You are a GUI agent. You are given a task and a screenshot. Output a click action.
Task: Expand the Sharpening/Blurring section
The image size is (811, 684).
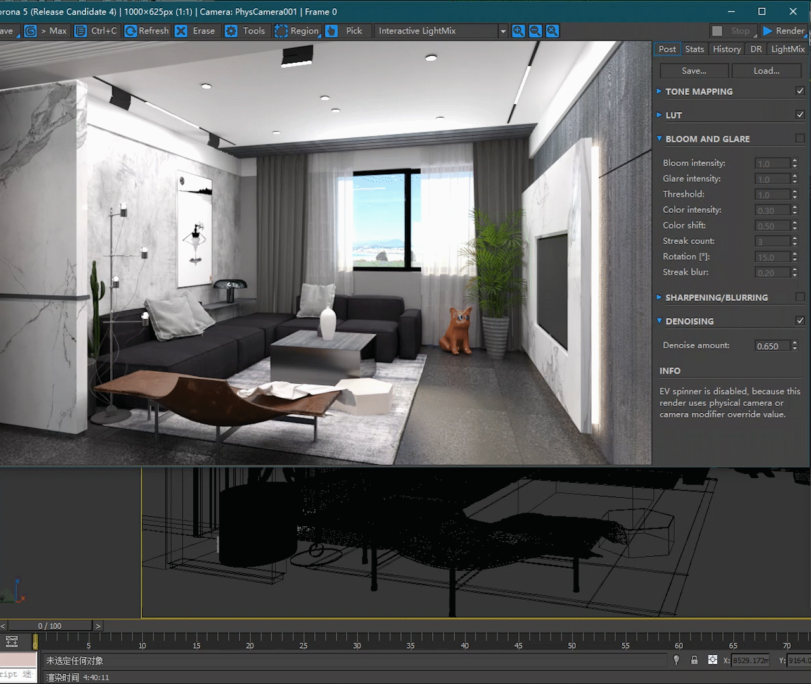pyautogui.click(x=659, y=297)
